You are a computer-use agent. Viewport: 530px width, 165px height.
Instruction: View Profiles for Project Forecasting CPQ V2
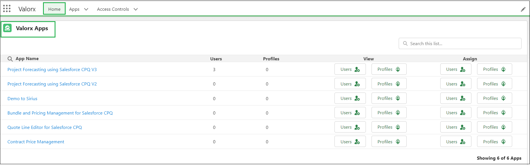point(389,84)
